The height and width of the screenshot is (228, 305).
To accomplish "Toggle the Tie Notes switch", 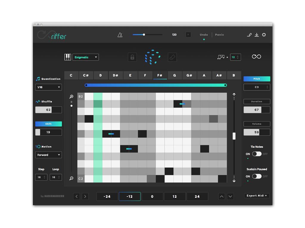I will click(256, 154).
